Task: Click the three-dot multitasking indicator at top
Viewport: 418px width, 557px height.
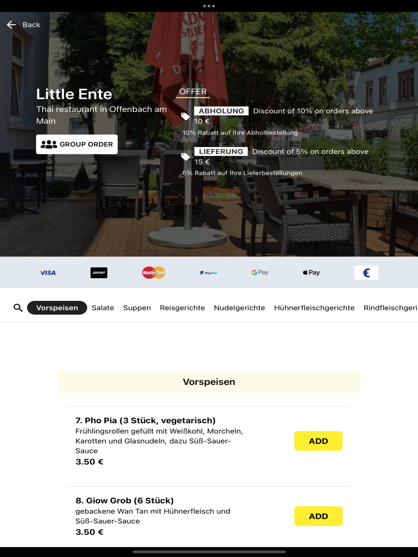Action: [209, 6]
